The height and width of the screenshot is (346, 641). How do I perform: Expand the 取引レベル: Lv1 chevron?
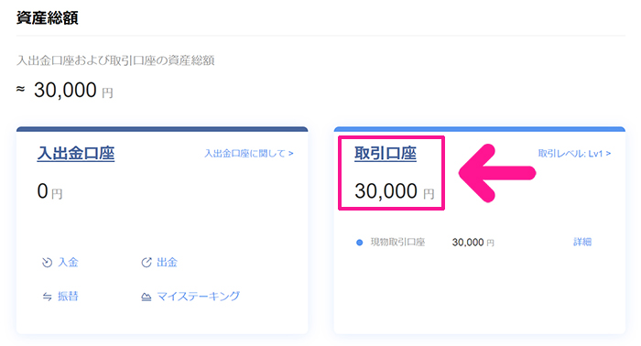(x=608, y=154)
